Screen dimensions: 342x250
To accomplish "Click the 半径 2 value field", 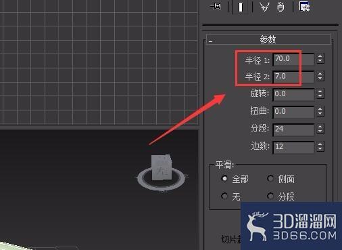I will tap(293, 77).
